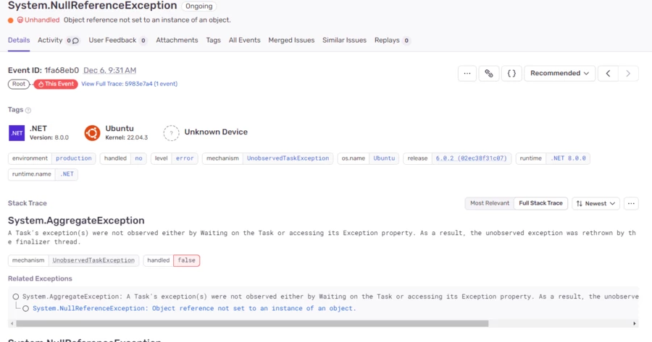Click the Related Exceptions heading

40,278
